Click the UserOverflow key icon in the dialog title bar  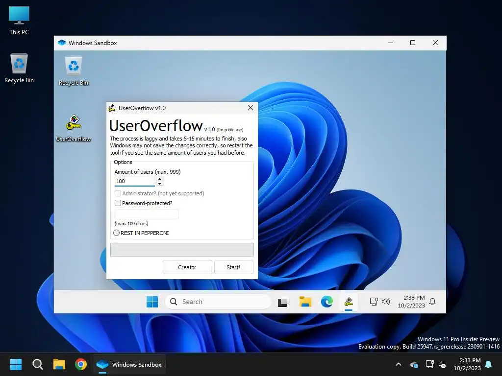click(111, 108)
